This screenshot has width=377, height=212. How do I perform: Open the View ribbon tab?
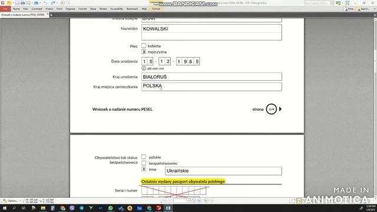[x=25, y=9]
